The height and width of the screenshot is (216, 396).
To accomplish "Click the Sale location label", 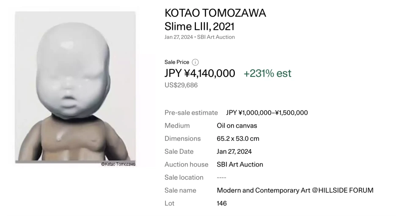I will tap(184, 178).
